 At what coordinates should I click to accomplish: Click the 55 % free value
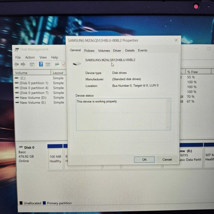[191, 77]
